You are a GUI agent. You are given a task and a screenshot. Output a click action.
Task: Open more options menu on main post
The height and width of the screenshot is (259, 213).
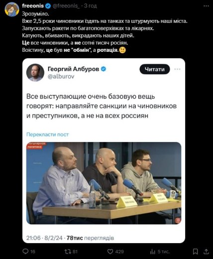[x=206, y=6]
